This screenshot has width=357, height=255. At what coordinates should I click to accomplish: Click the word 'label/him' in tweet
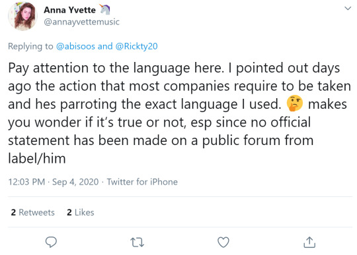[37, 158]
